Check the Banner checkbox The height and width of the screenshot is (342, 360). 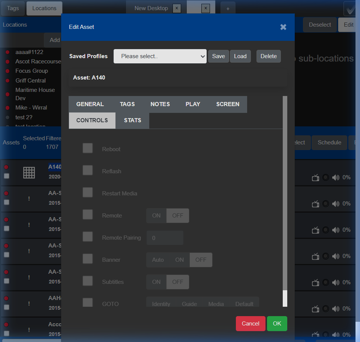[x=88, y=259]
